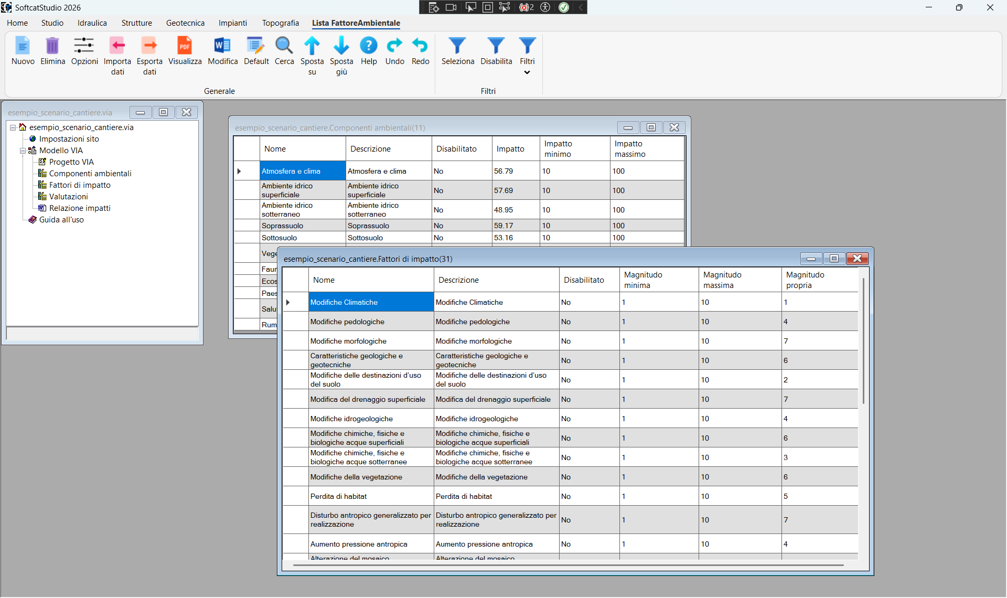Open Componenti ambientali tree item
This screenshot has width=1007, height=598.
click(x=90, y=174)
